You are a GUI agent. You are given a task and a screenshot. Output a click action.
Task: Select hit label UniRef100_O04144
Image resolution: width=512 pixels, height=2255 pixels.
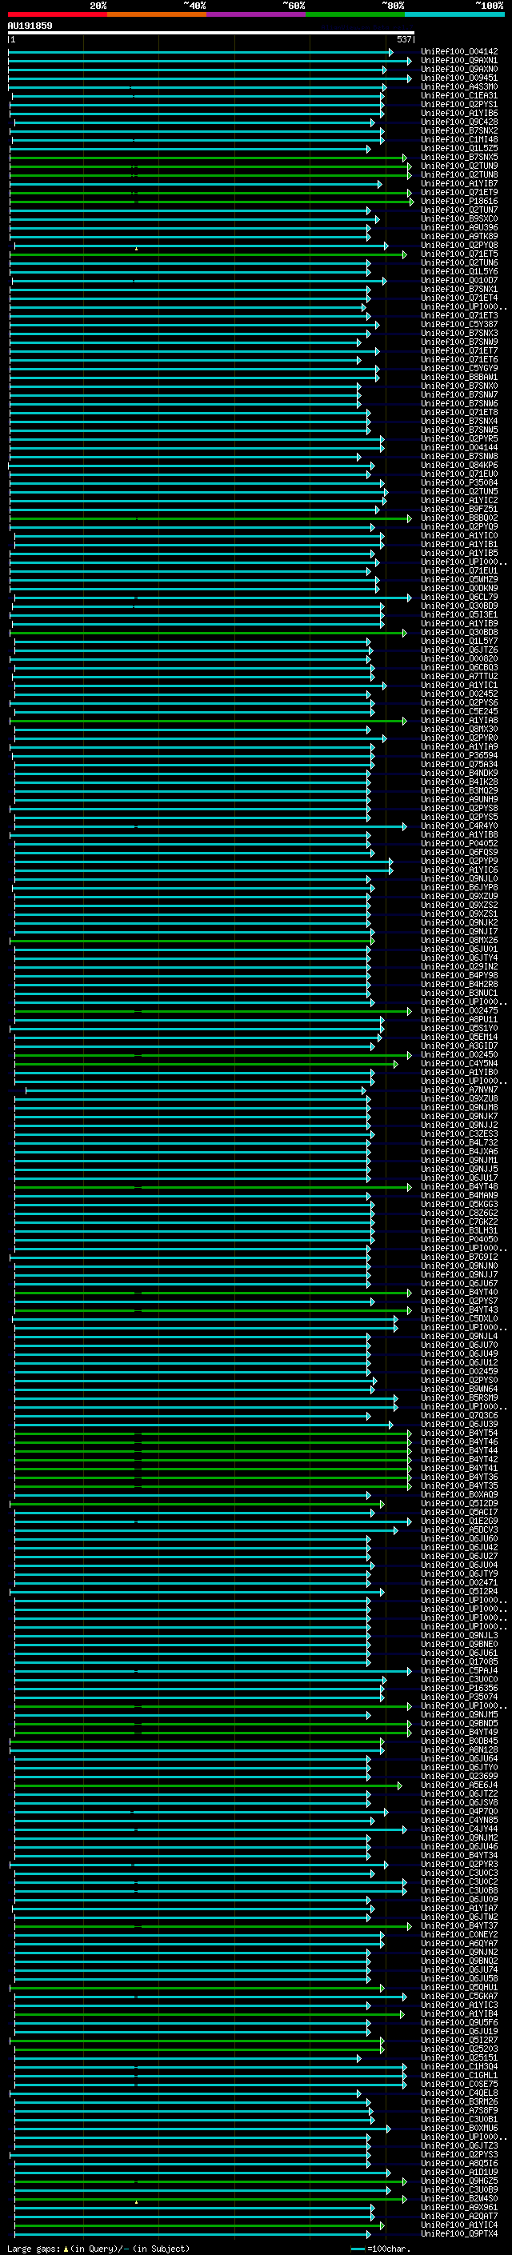point(459,447)
